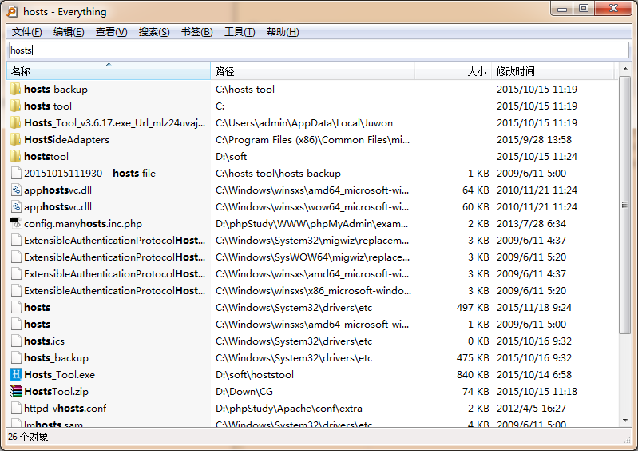Click the 497 KB hosts file icon
The height and width of the screenshot is (451, 638).
point(16,308)
